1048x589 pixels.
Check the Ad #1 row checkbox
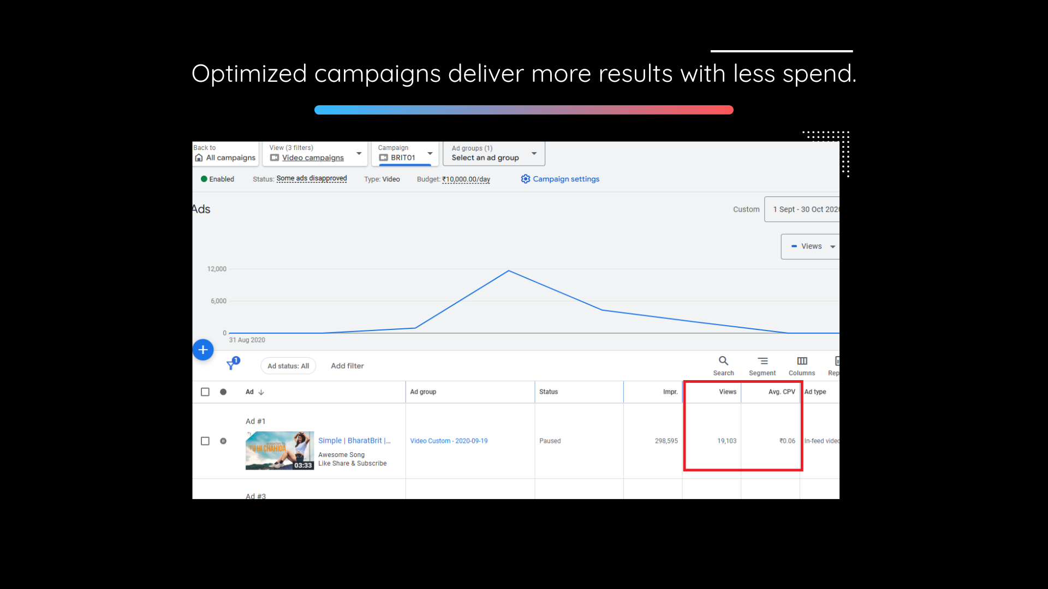click(x=205, y=441)
